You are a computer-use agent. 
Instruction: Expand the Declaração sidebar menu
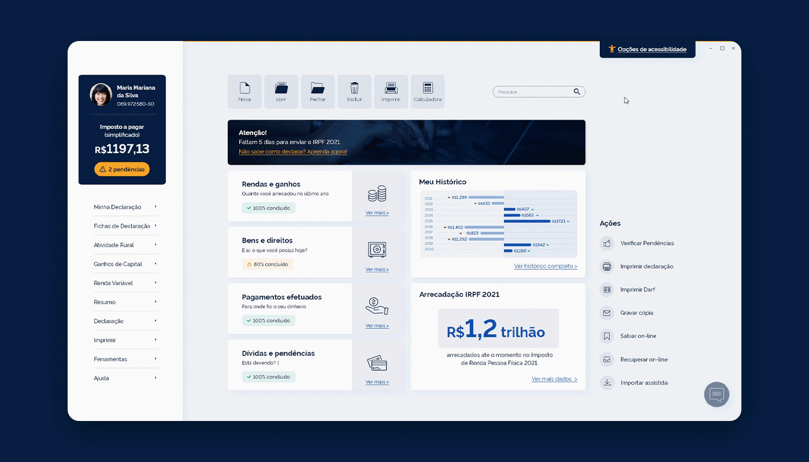pos(125,321)
